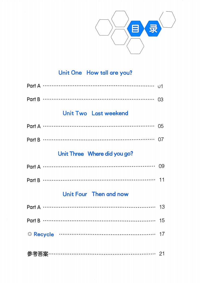Select Unit Four Then and now heading

pyautogui.click(x=96, y=194)
